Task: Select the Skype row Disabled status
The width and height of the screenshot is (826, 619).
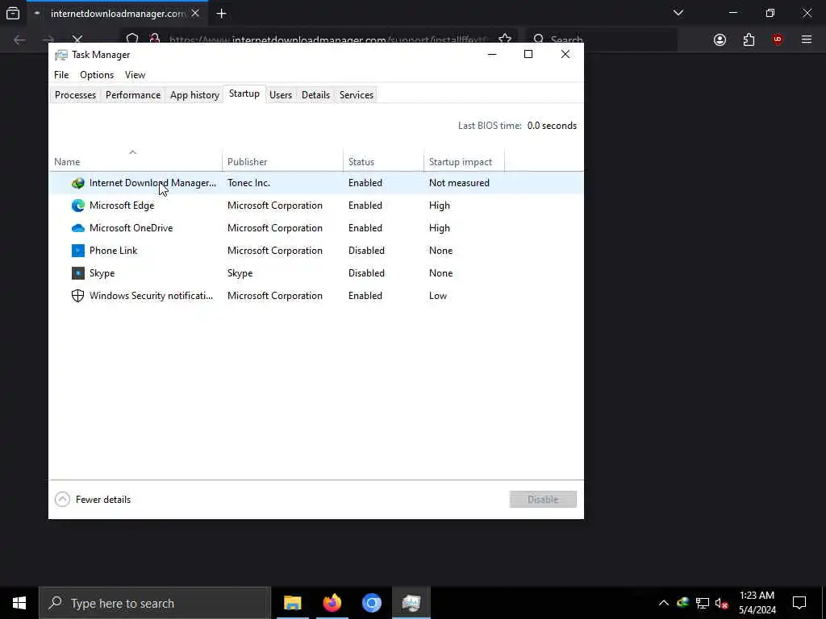Action: 366,273
